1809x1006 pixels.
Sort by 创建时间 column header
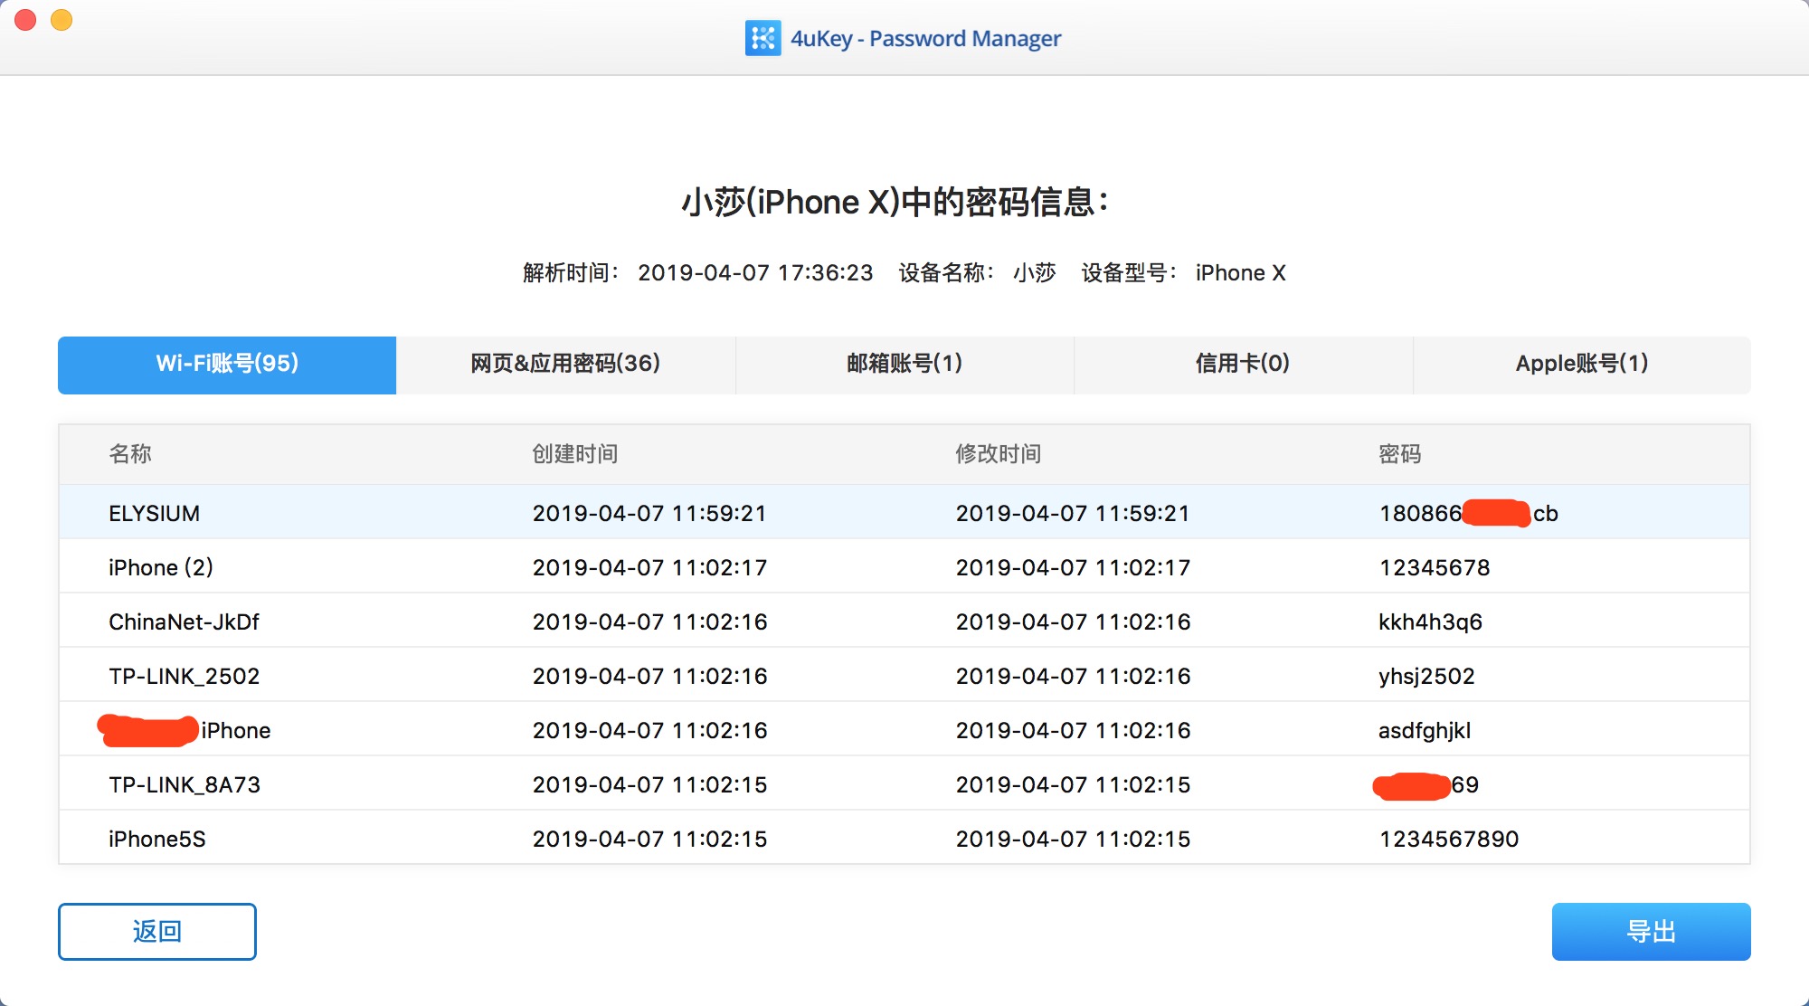575,453
